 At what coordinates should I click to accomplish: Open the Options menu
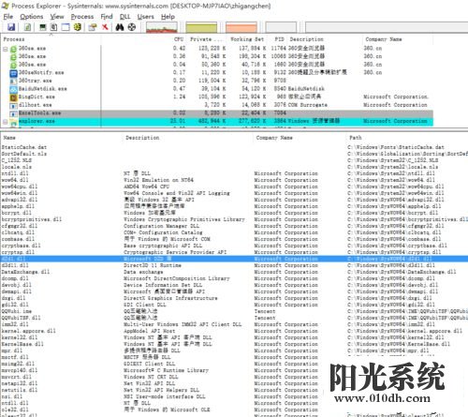coord(32,17)
